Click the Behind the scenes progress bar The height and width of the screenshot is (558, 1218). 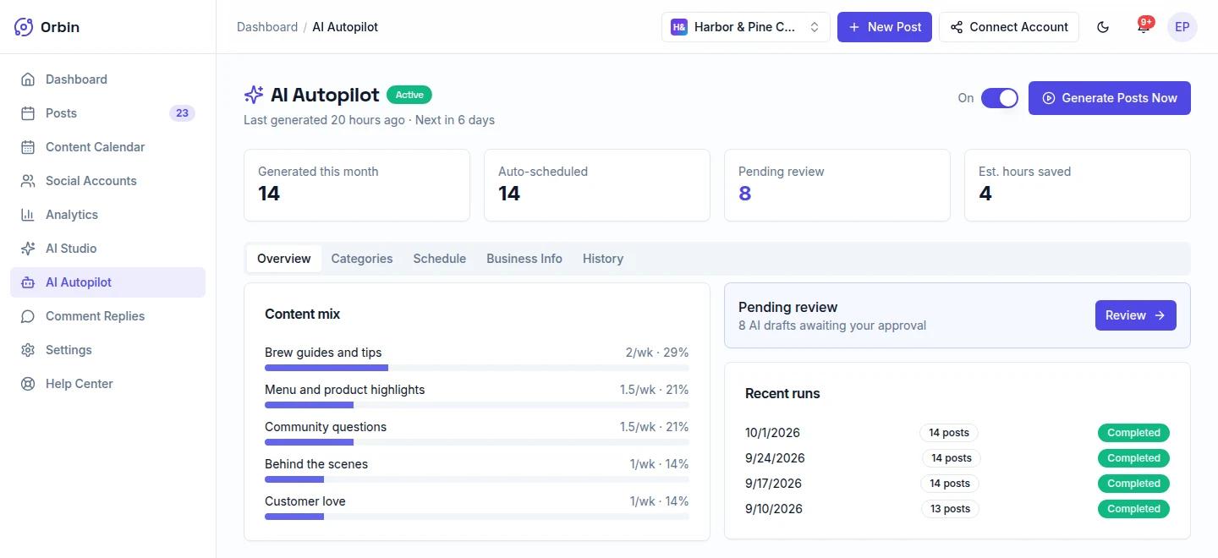(477, 479)
